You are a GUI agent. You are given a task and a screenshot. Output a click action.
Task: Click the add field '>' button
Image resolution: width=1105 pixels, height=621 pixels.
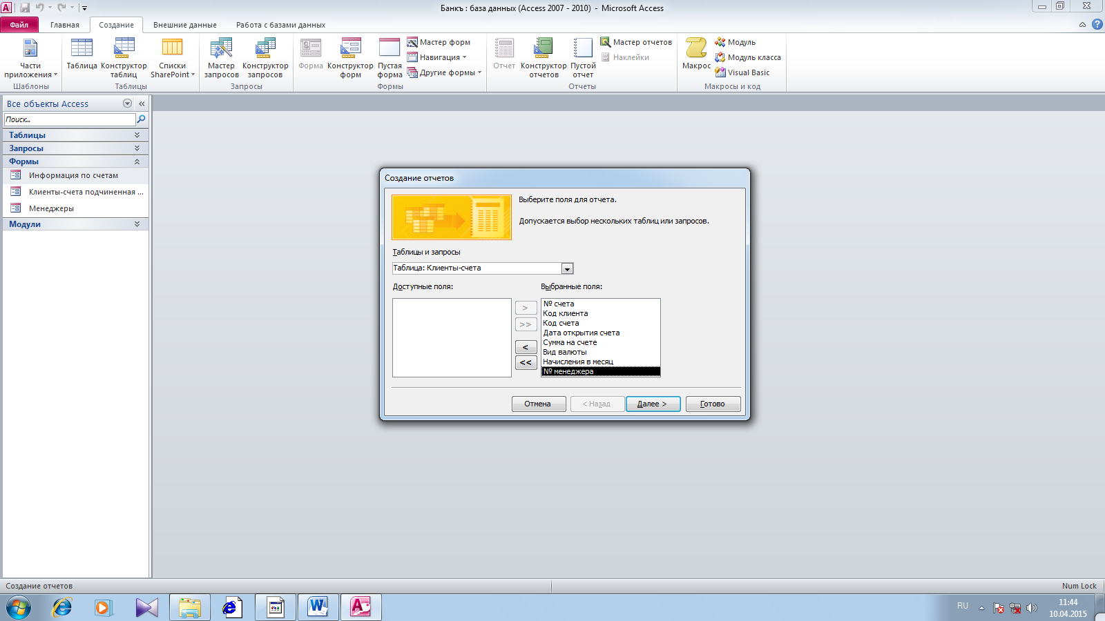[526, 308]
